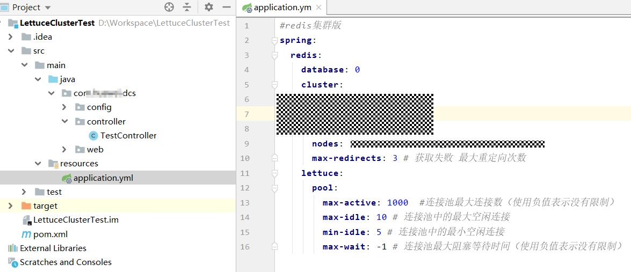Select TestController class file
Screen dimensions: 631x272
tap(128, 136)
